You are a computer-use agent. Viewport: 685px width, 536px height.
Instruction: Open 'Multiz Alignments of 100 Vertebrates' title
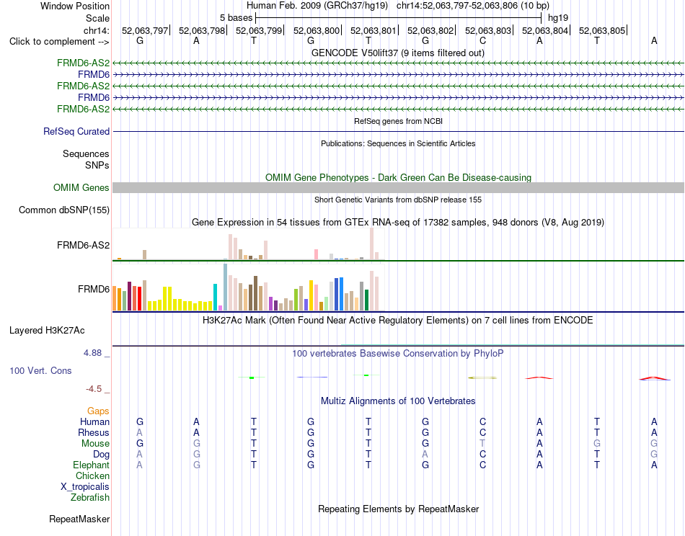point(398,401)
